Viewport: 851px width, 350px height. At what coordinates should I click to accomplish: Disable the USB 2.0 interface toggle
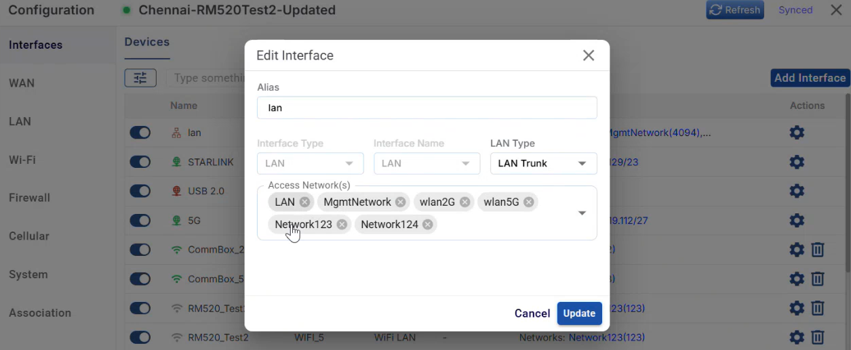(x=140, y=191)
